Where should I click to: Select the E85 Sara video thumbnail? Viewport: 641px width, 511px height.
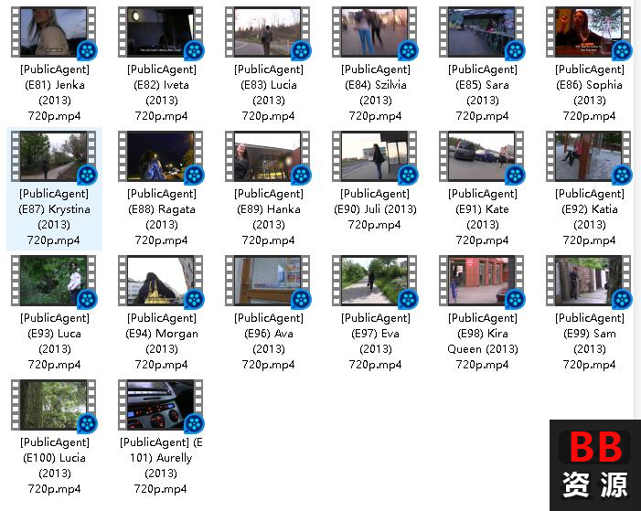482,32
